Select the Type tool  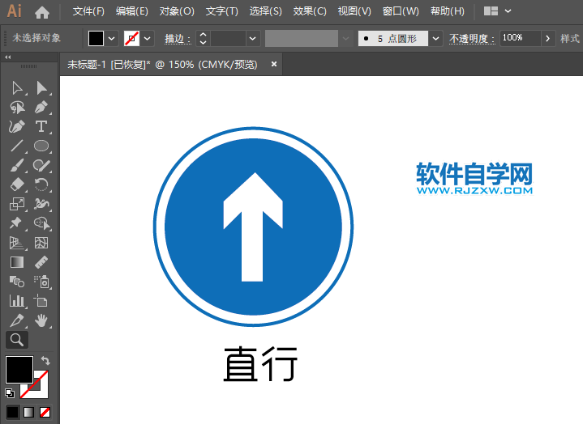tap(41, 126)
